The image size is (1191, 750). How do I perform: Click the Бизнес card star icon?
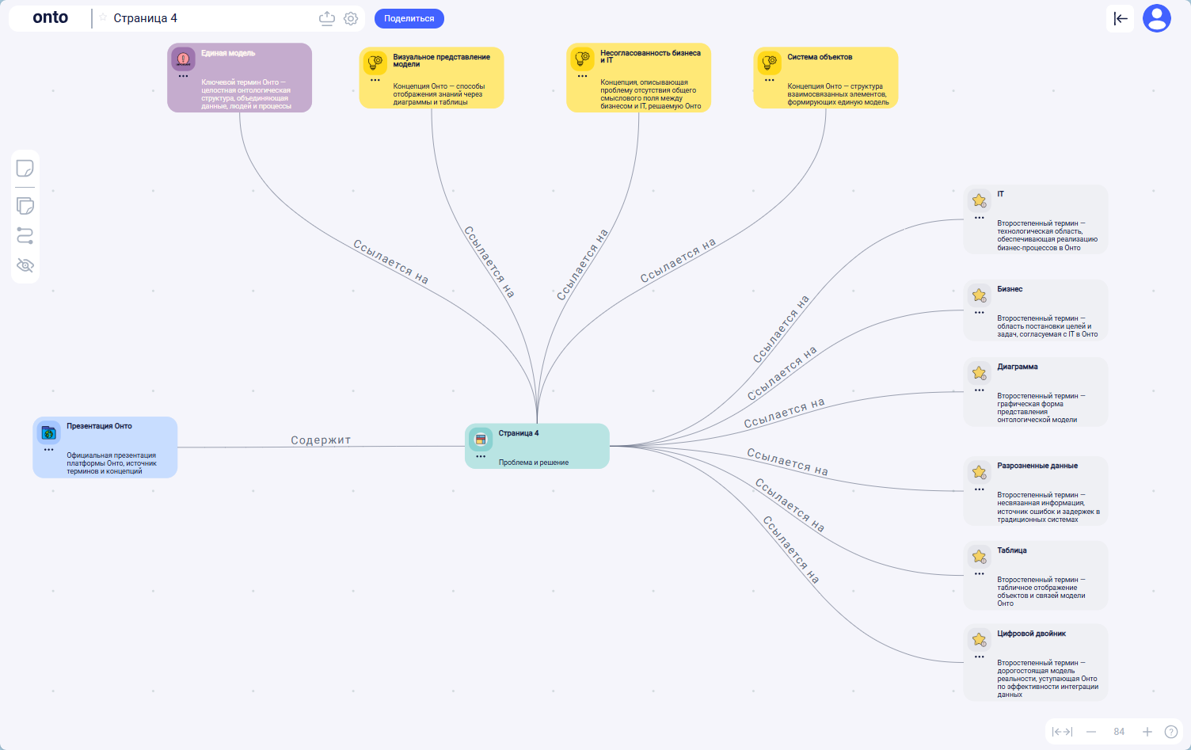pyautogui.click(x=980, y=295)
